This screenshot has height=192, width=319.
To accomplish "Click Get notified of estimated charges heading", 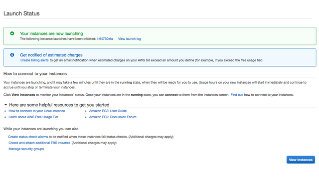I will coord(51,55).
